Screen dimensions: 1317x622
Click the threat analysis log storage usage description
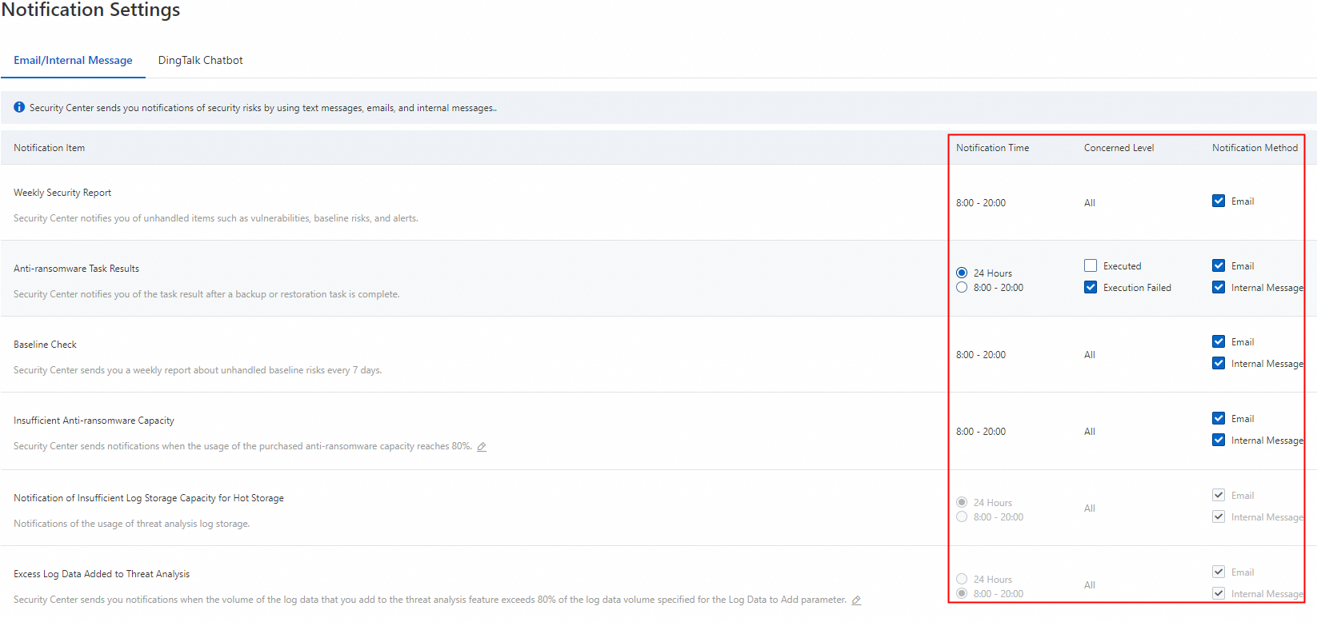[x=132, y=524]
